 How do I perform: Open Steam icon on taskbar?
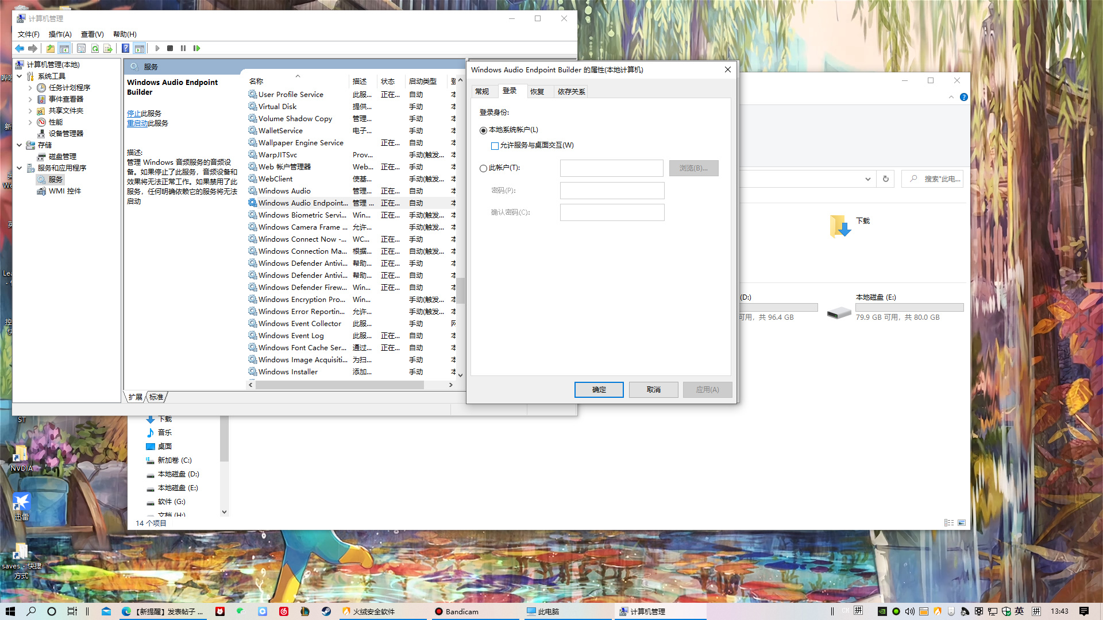[326, 611]
